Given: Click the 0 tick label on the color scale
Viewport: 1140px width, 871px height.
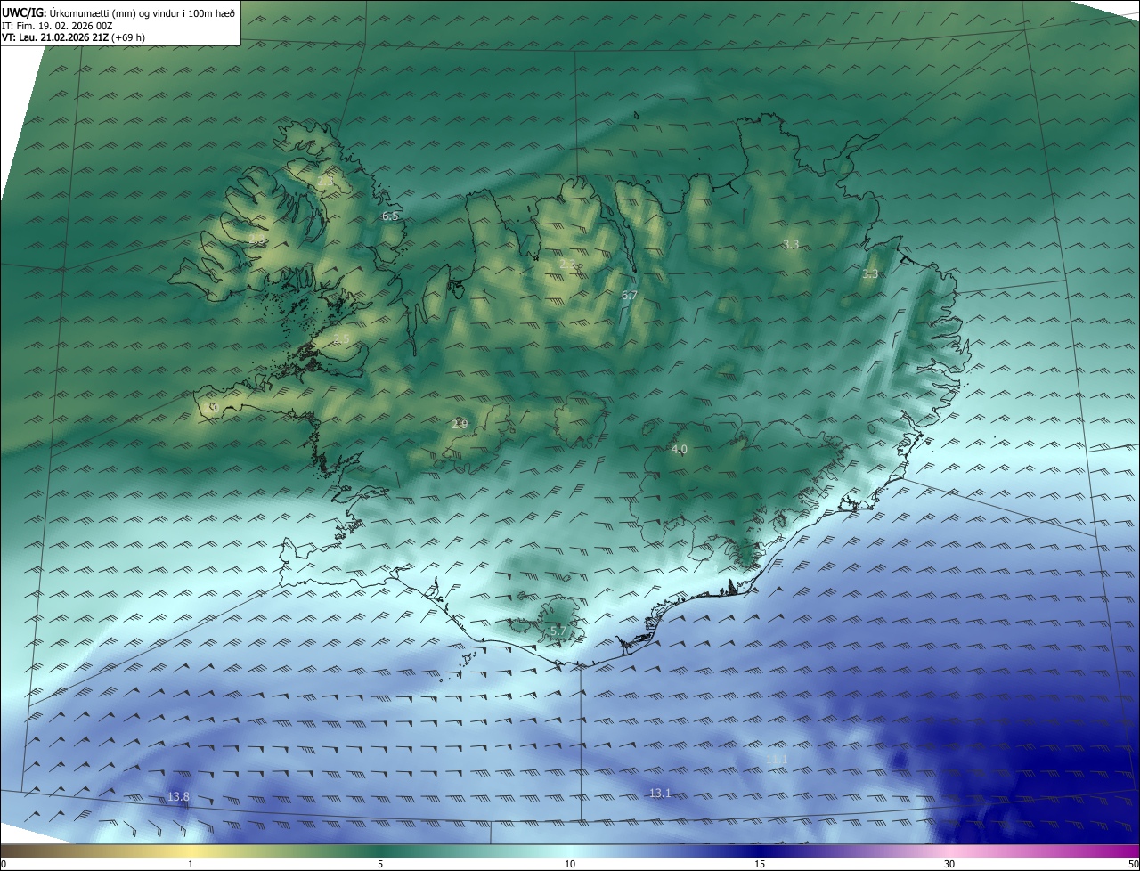Looking at the screenshot, I should 4,864.
